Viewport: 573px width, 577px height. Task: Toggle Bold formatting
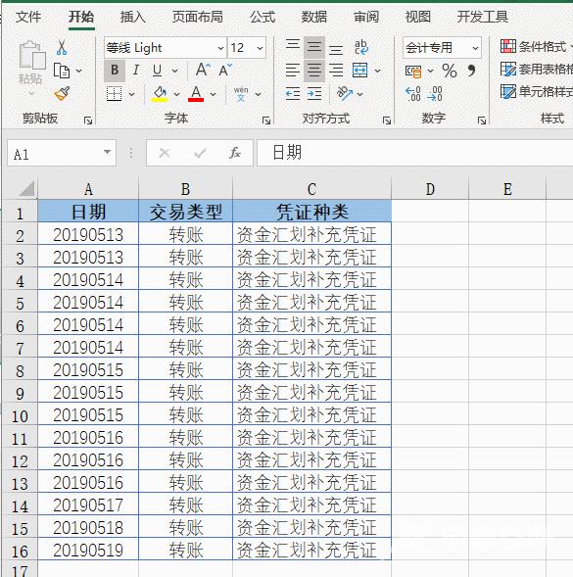click(115, 70)
